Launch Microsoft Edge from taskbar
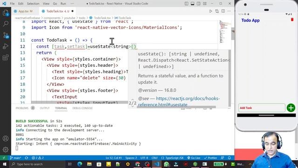298x168 pixels. coord(80,164)
